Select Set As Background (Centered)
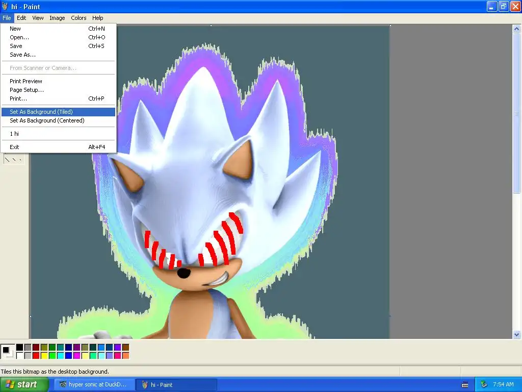Screen dimensions: 522x392 [x=58, y=120]
